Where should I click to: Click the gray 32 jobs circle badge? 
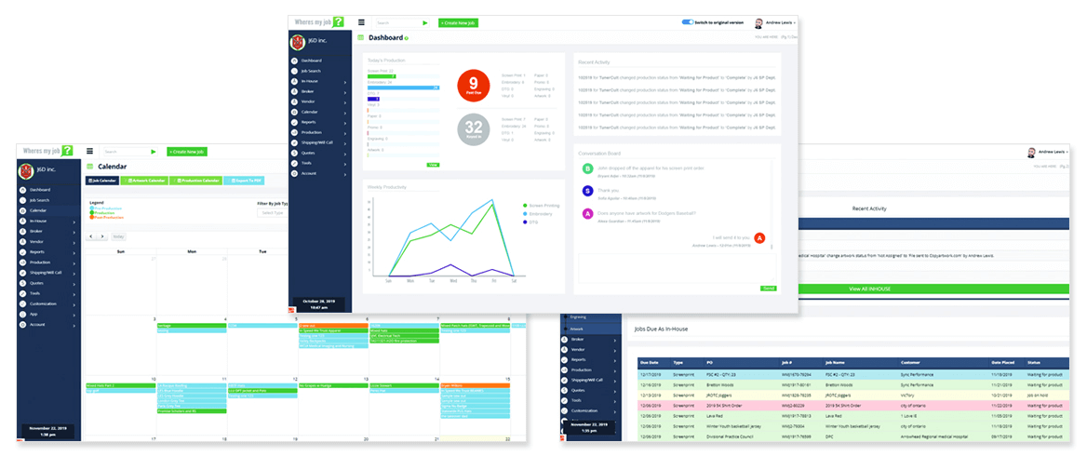coord(474,129)
